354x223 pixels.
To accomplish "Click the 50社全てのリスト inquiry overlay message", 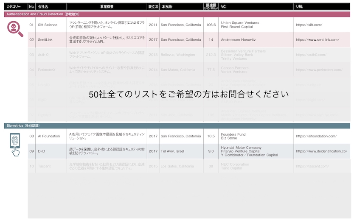I will click(x=189, y=94).
